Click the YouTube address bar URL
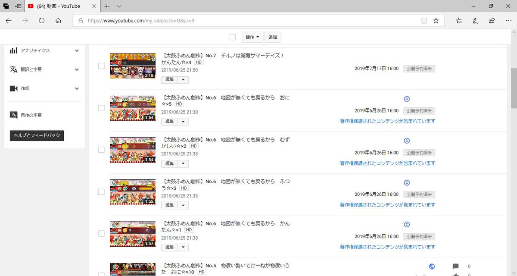 click(141, 21)
